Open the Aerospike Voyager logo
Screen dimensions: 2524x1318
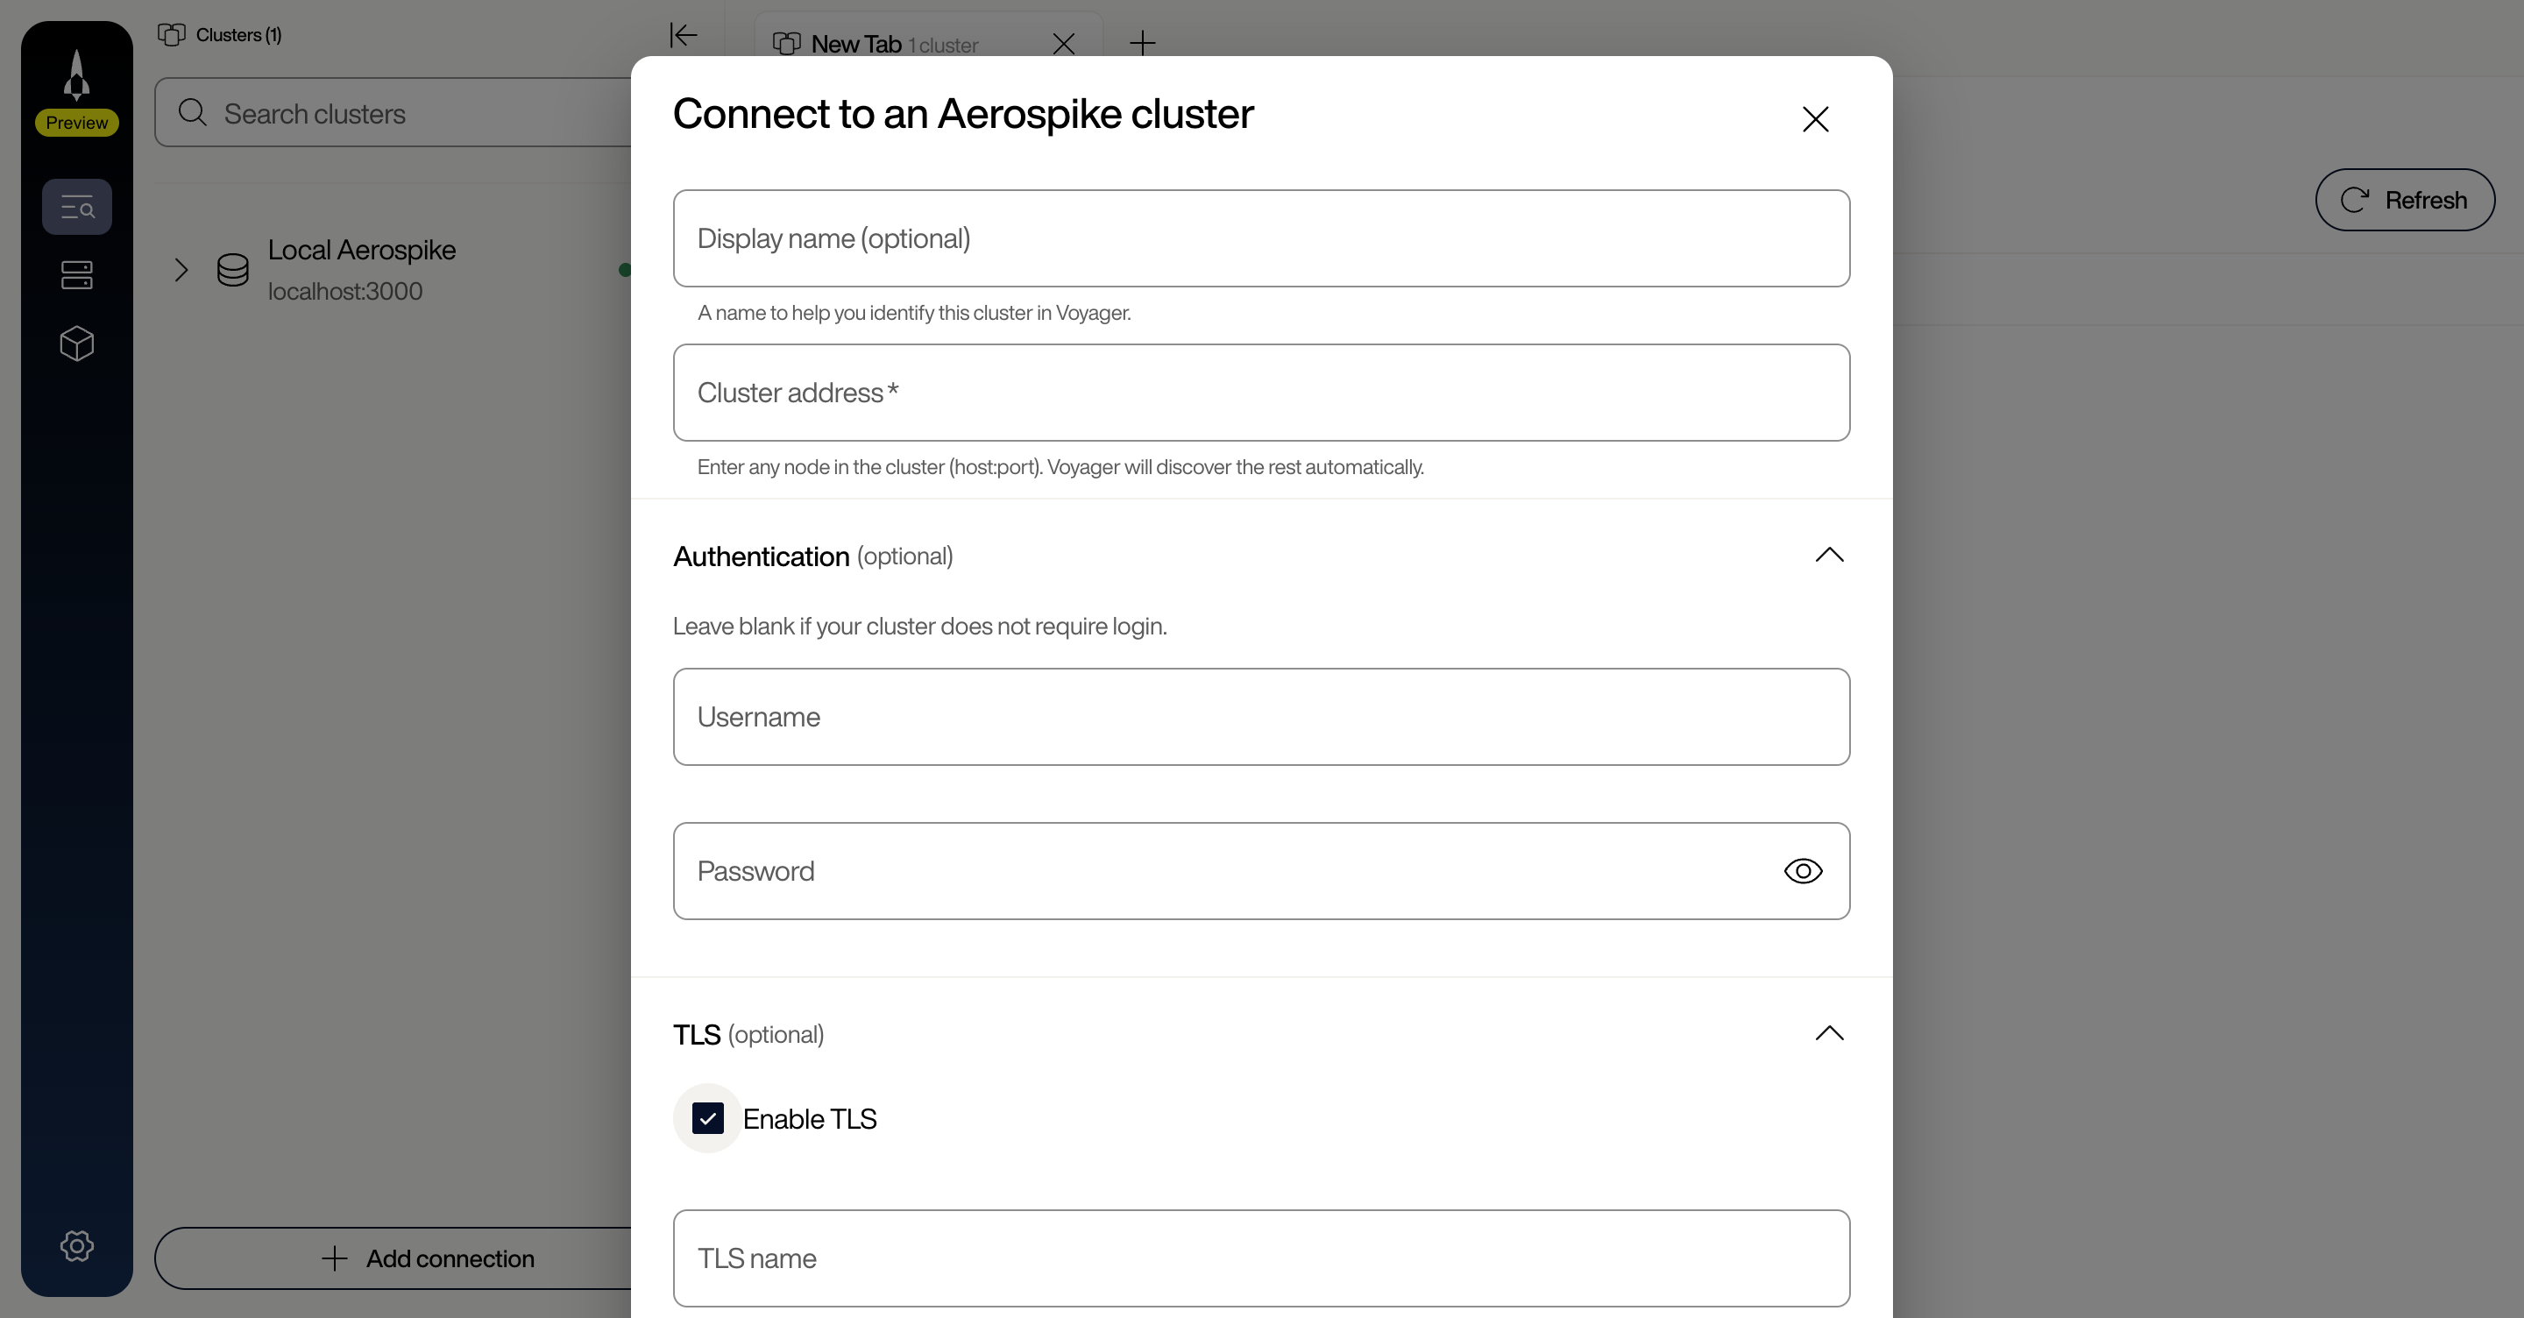(76, 74)
